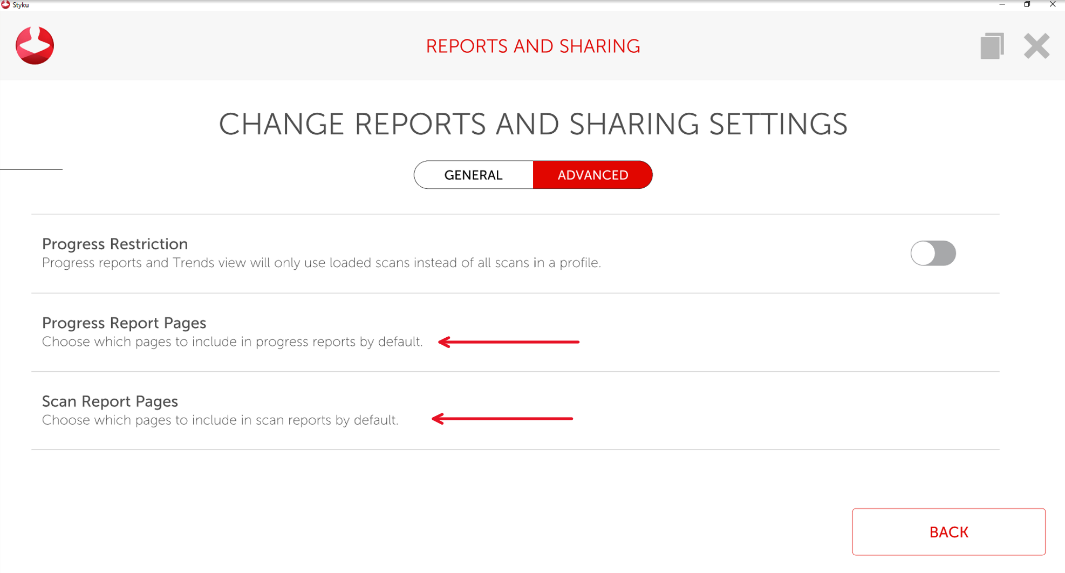Click the Styku title bar text

[21, 5]
